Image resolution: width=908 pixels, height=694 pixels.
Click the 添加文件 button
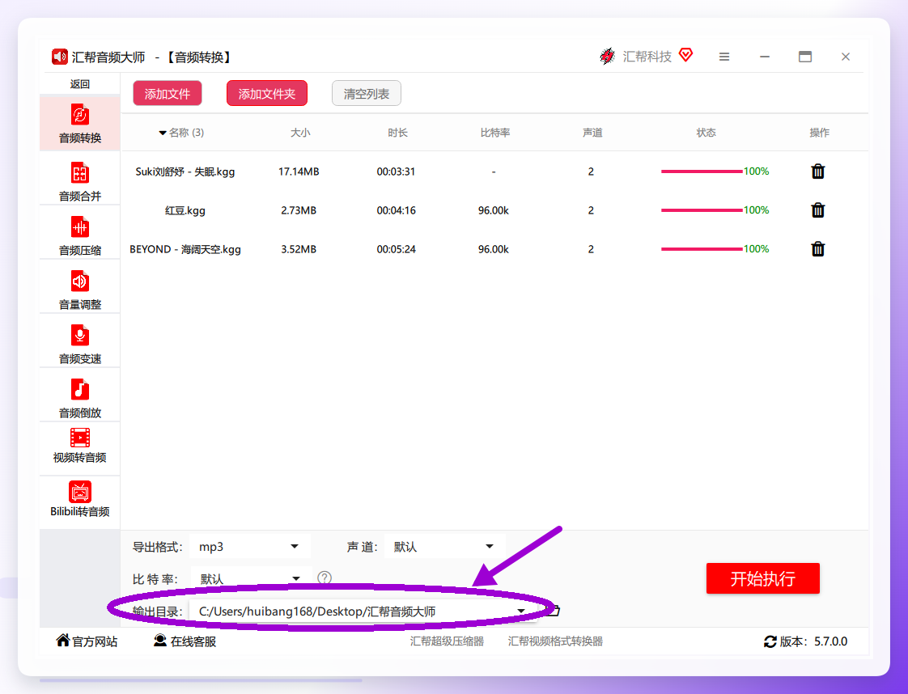coord(168,93)
